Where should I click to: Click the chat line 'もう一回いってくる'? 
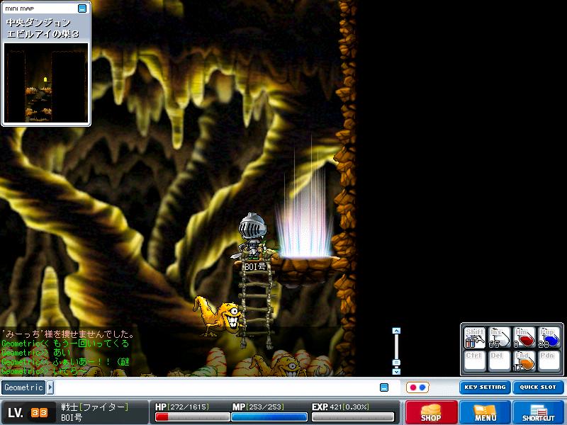click(x=91, y=344)
